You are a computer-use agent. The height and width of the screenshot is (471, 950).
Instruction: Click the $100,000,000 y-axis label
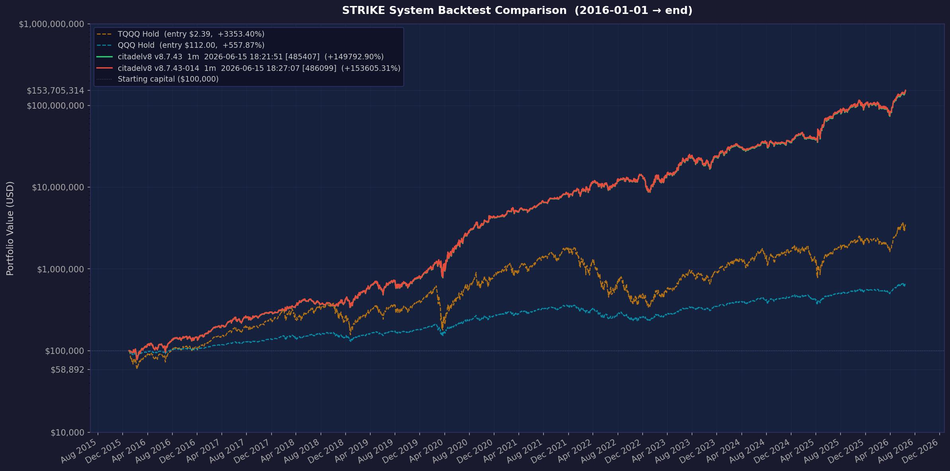click(x=55, y=106)
